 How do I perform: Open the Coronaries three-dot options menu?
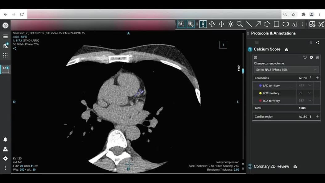pos(311,78)
